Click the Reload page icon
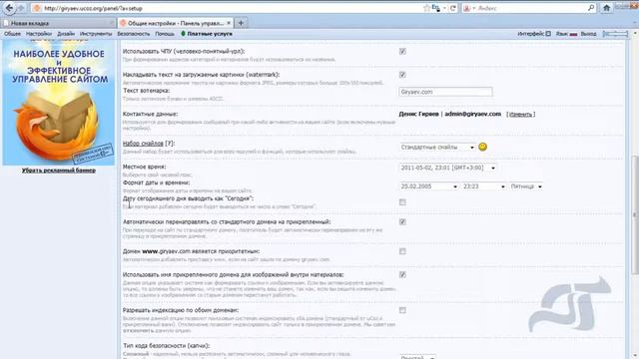The height and width of the screenshot is (359, 639). (452, 8)
